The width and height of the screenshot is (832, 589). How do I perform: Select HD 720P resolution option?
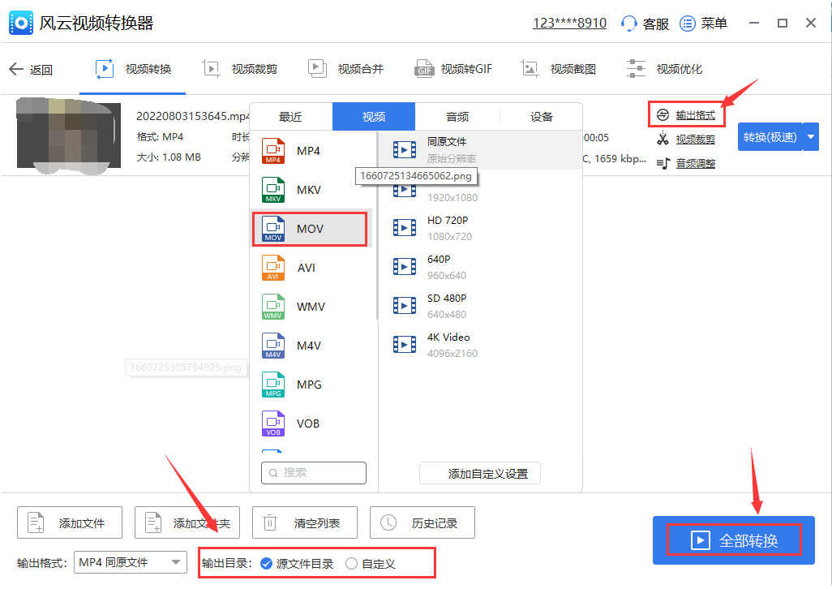point(480,228)
